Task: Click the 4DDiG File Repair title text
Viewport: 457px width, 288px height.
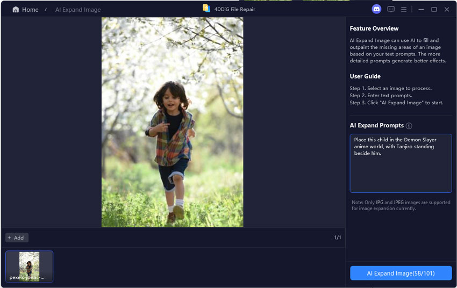Action: click(x=234, y=9)
